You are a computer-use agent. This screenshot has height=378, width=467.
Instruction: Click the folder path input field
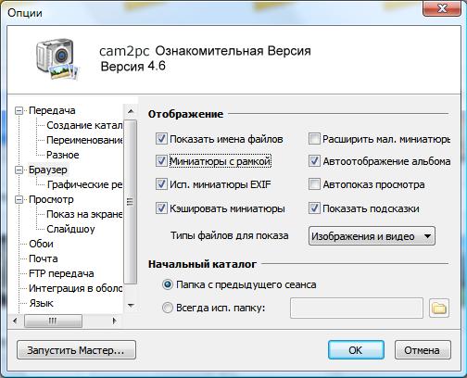[x=357, y=308]
